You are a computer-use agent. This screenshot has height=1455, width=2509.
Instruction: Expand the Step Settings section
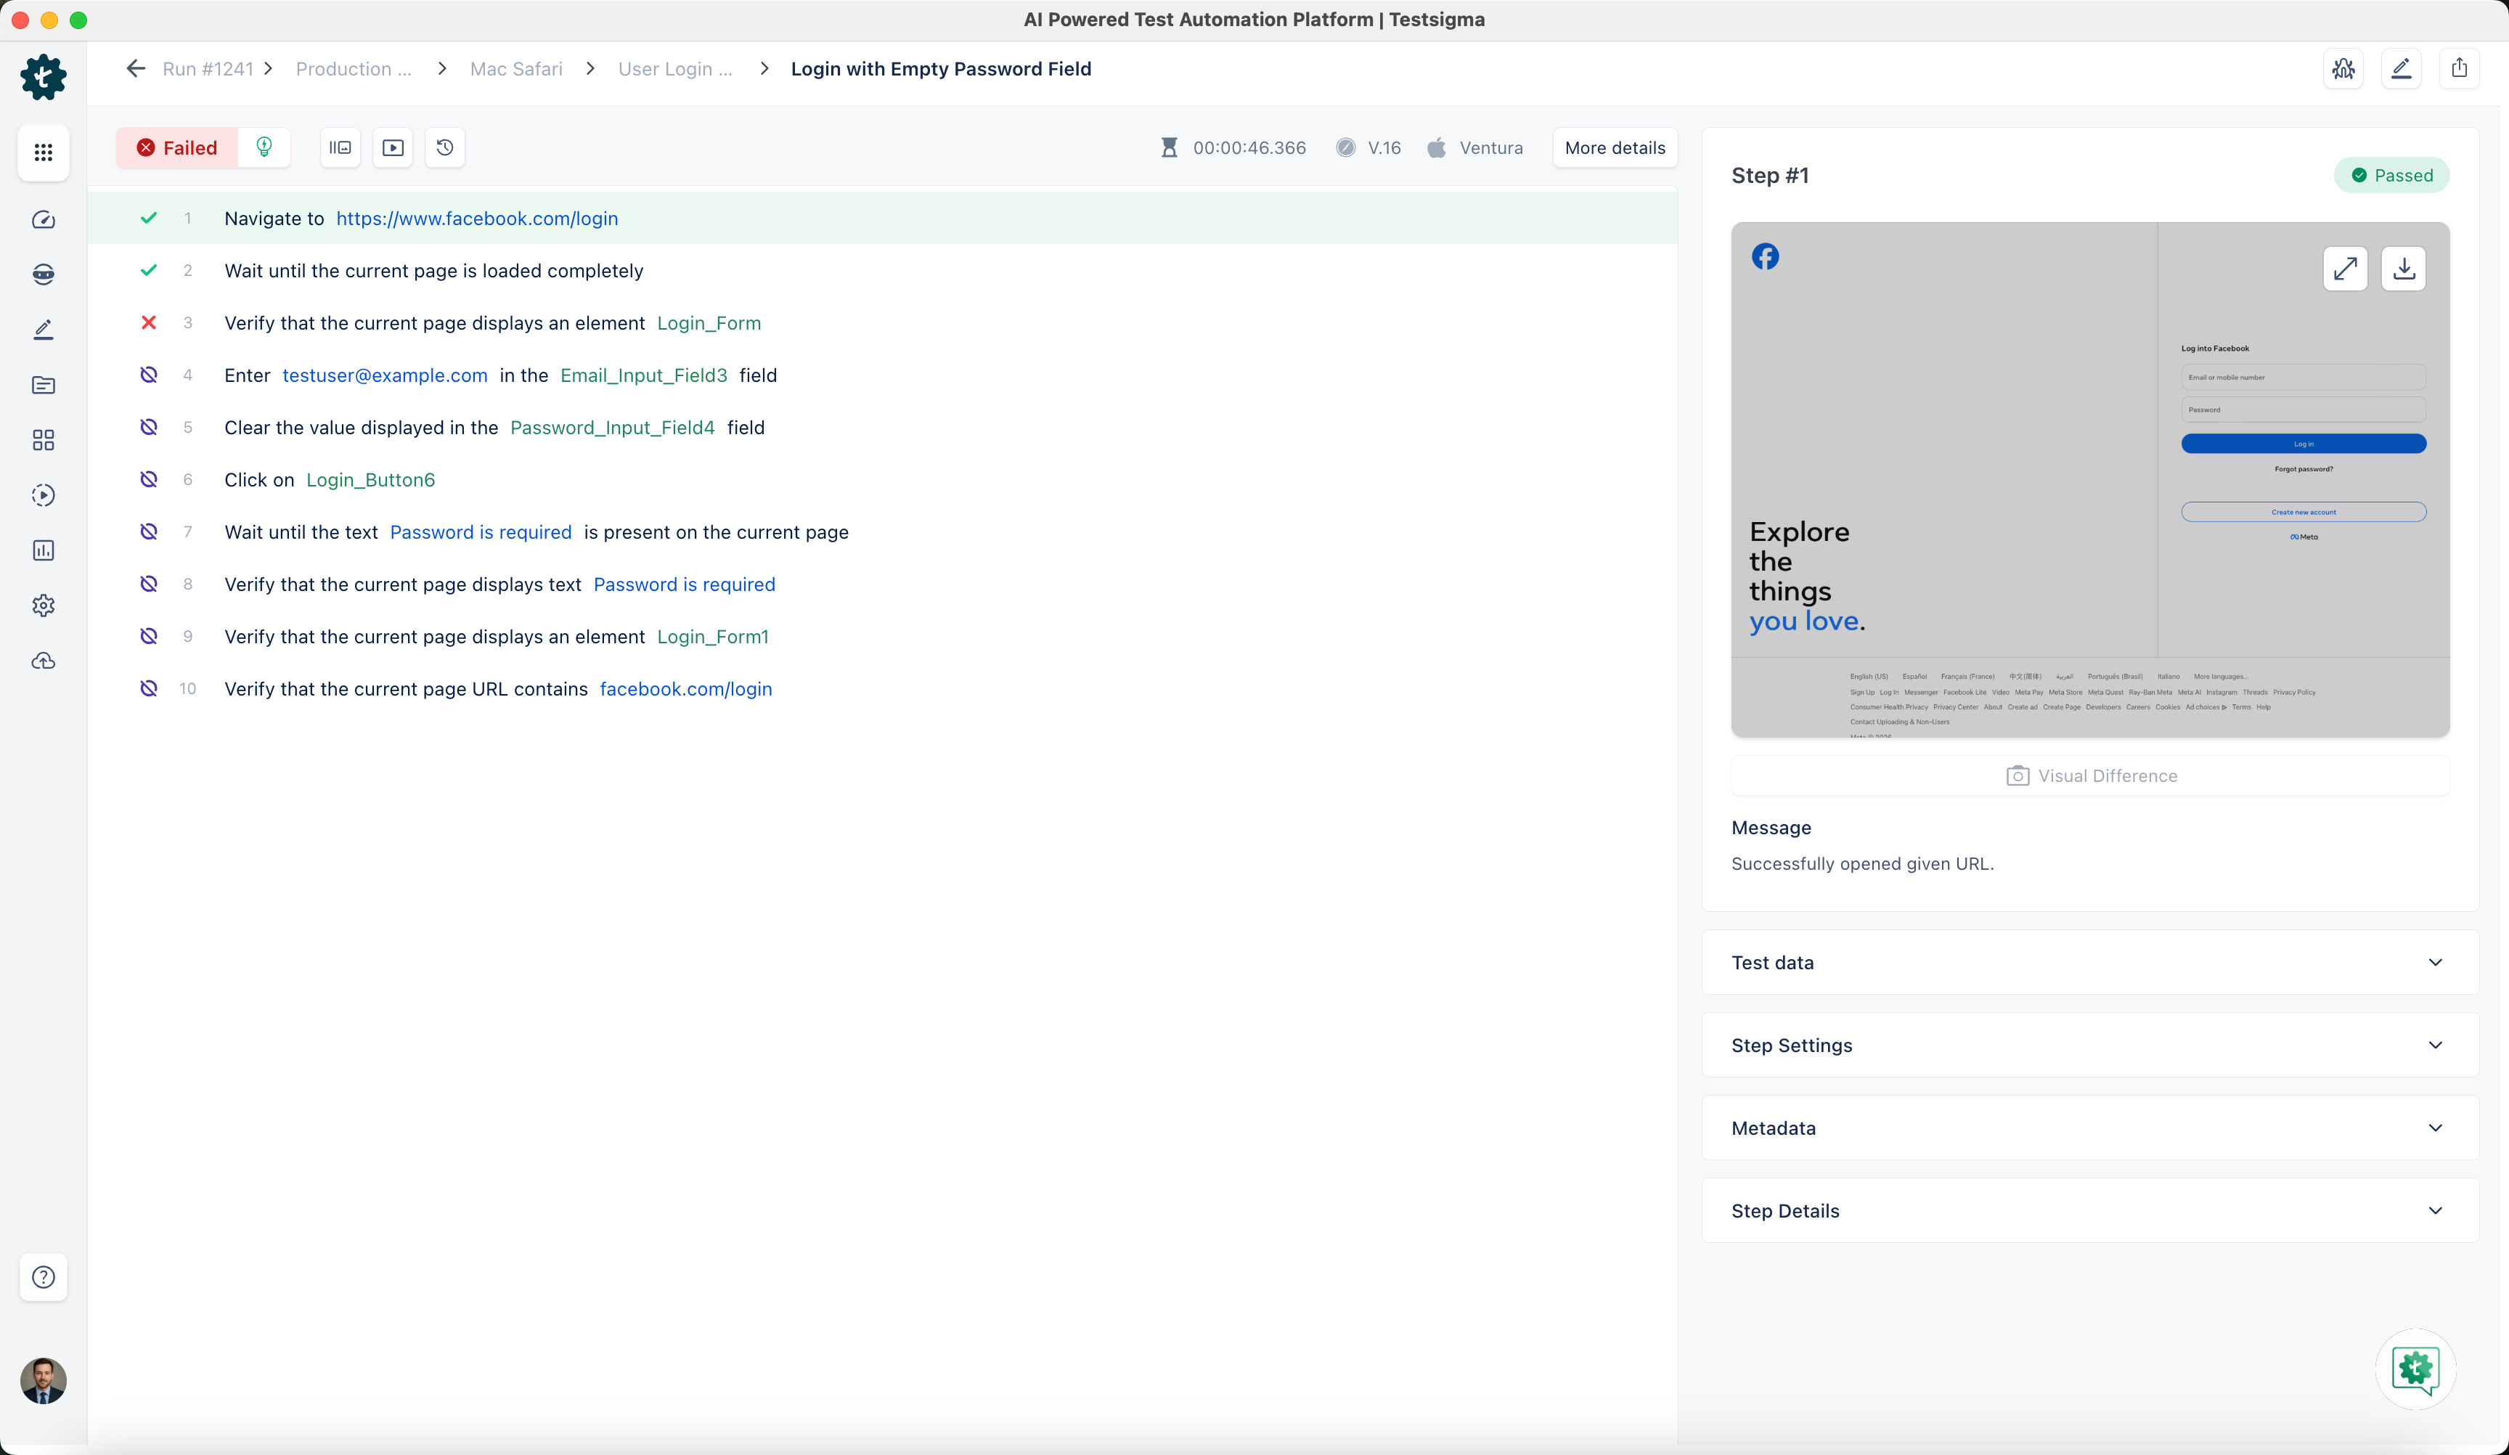coord(2091,1045)
